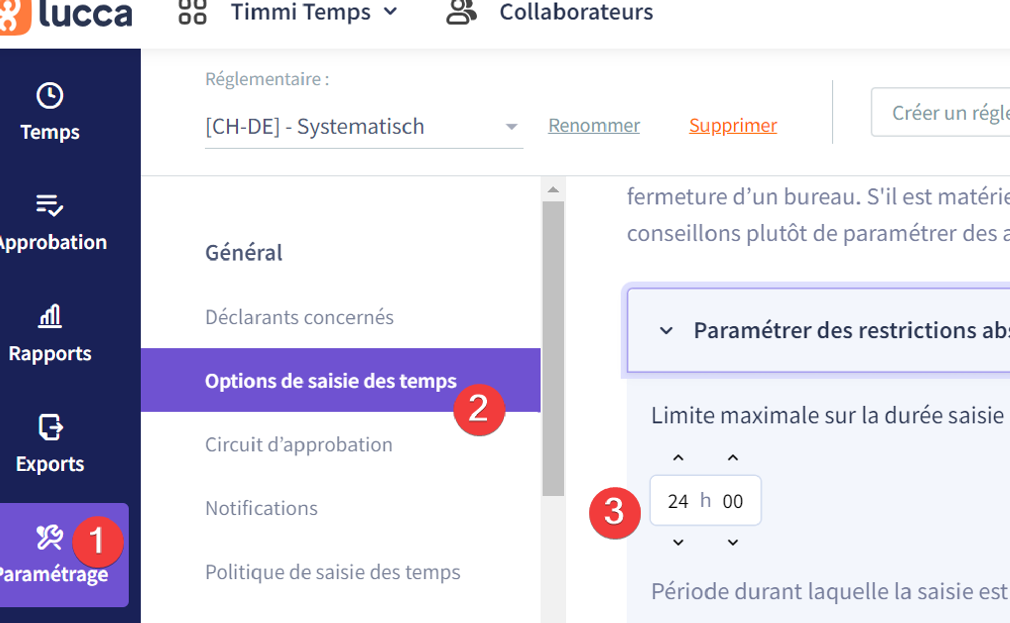Screen dimensions: 1010x623
Task: Open the Rapports chart icon
Action: point(49,316)
